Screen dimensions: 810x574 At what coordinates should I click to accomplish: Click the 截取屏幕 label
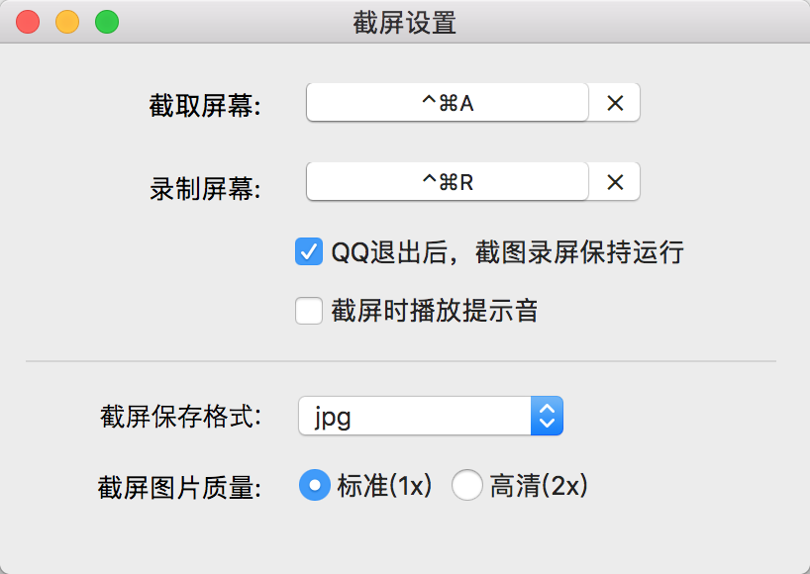205,106
